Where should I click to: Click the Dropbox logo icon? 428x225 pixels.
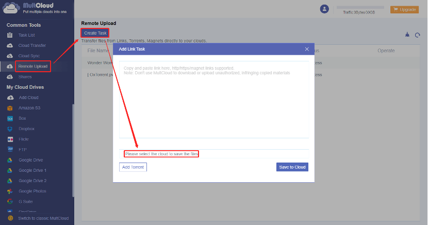pos(10,129)
